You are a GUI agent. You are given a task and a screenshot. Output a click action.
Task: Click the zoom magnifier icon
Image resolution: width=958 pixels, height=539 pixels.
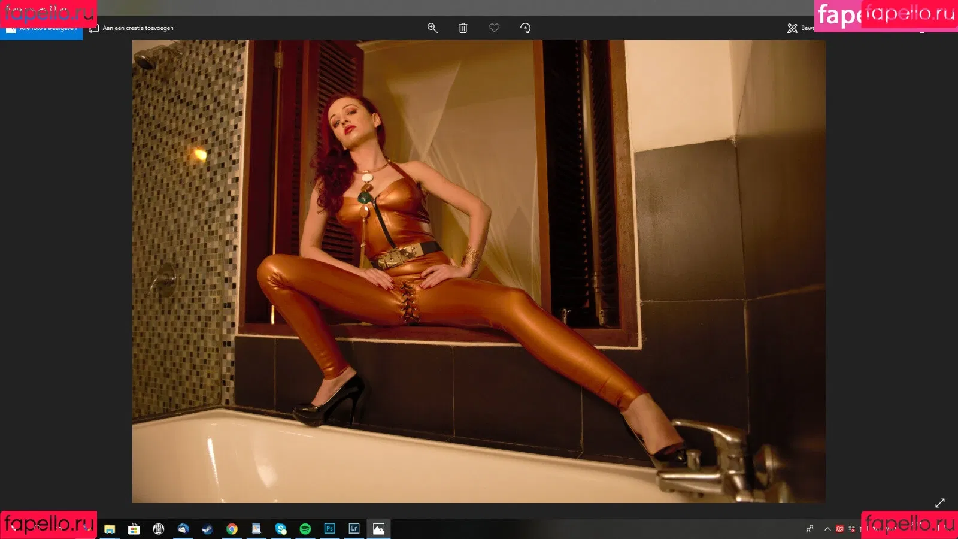point(432,28)
